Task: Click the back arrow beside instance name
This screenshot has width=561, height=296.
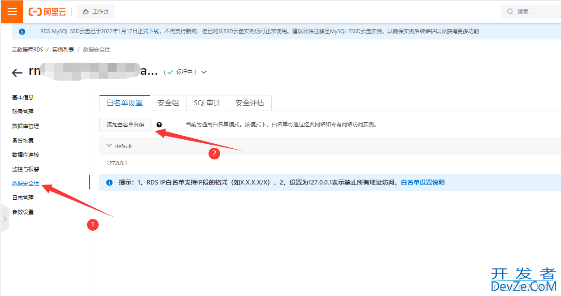Action: (x=17, y=73)
